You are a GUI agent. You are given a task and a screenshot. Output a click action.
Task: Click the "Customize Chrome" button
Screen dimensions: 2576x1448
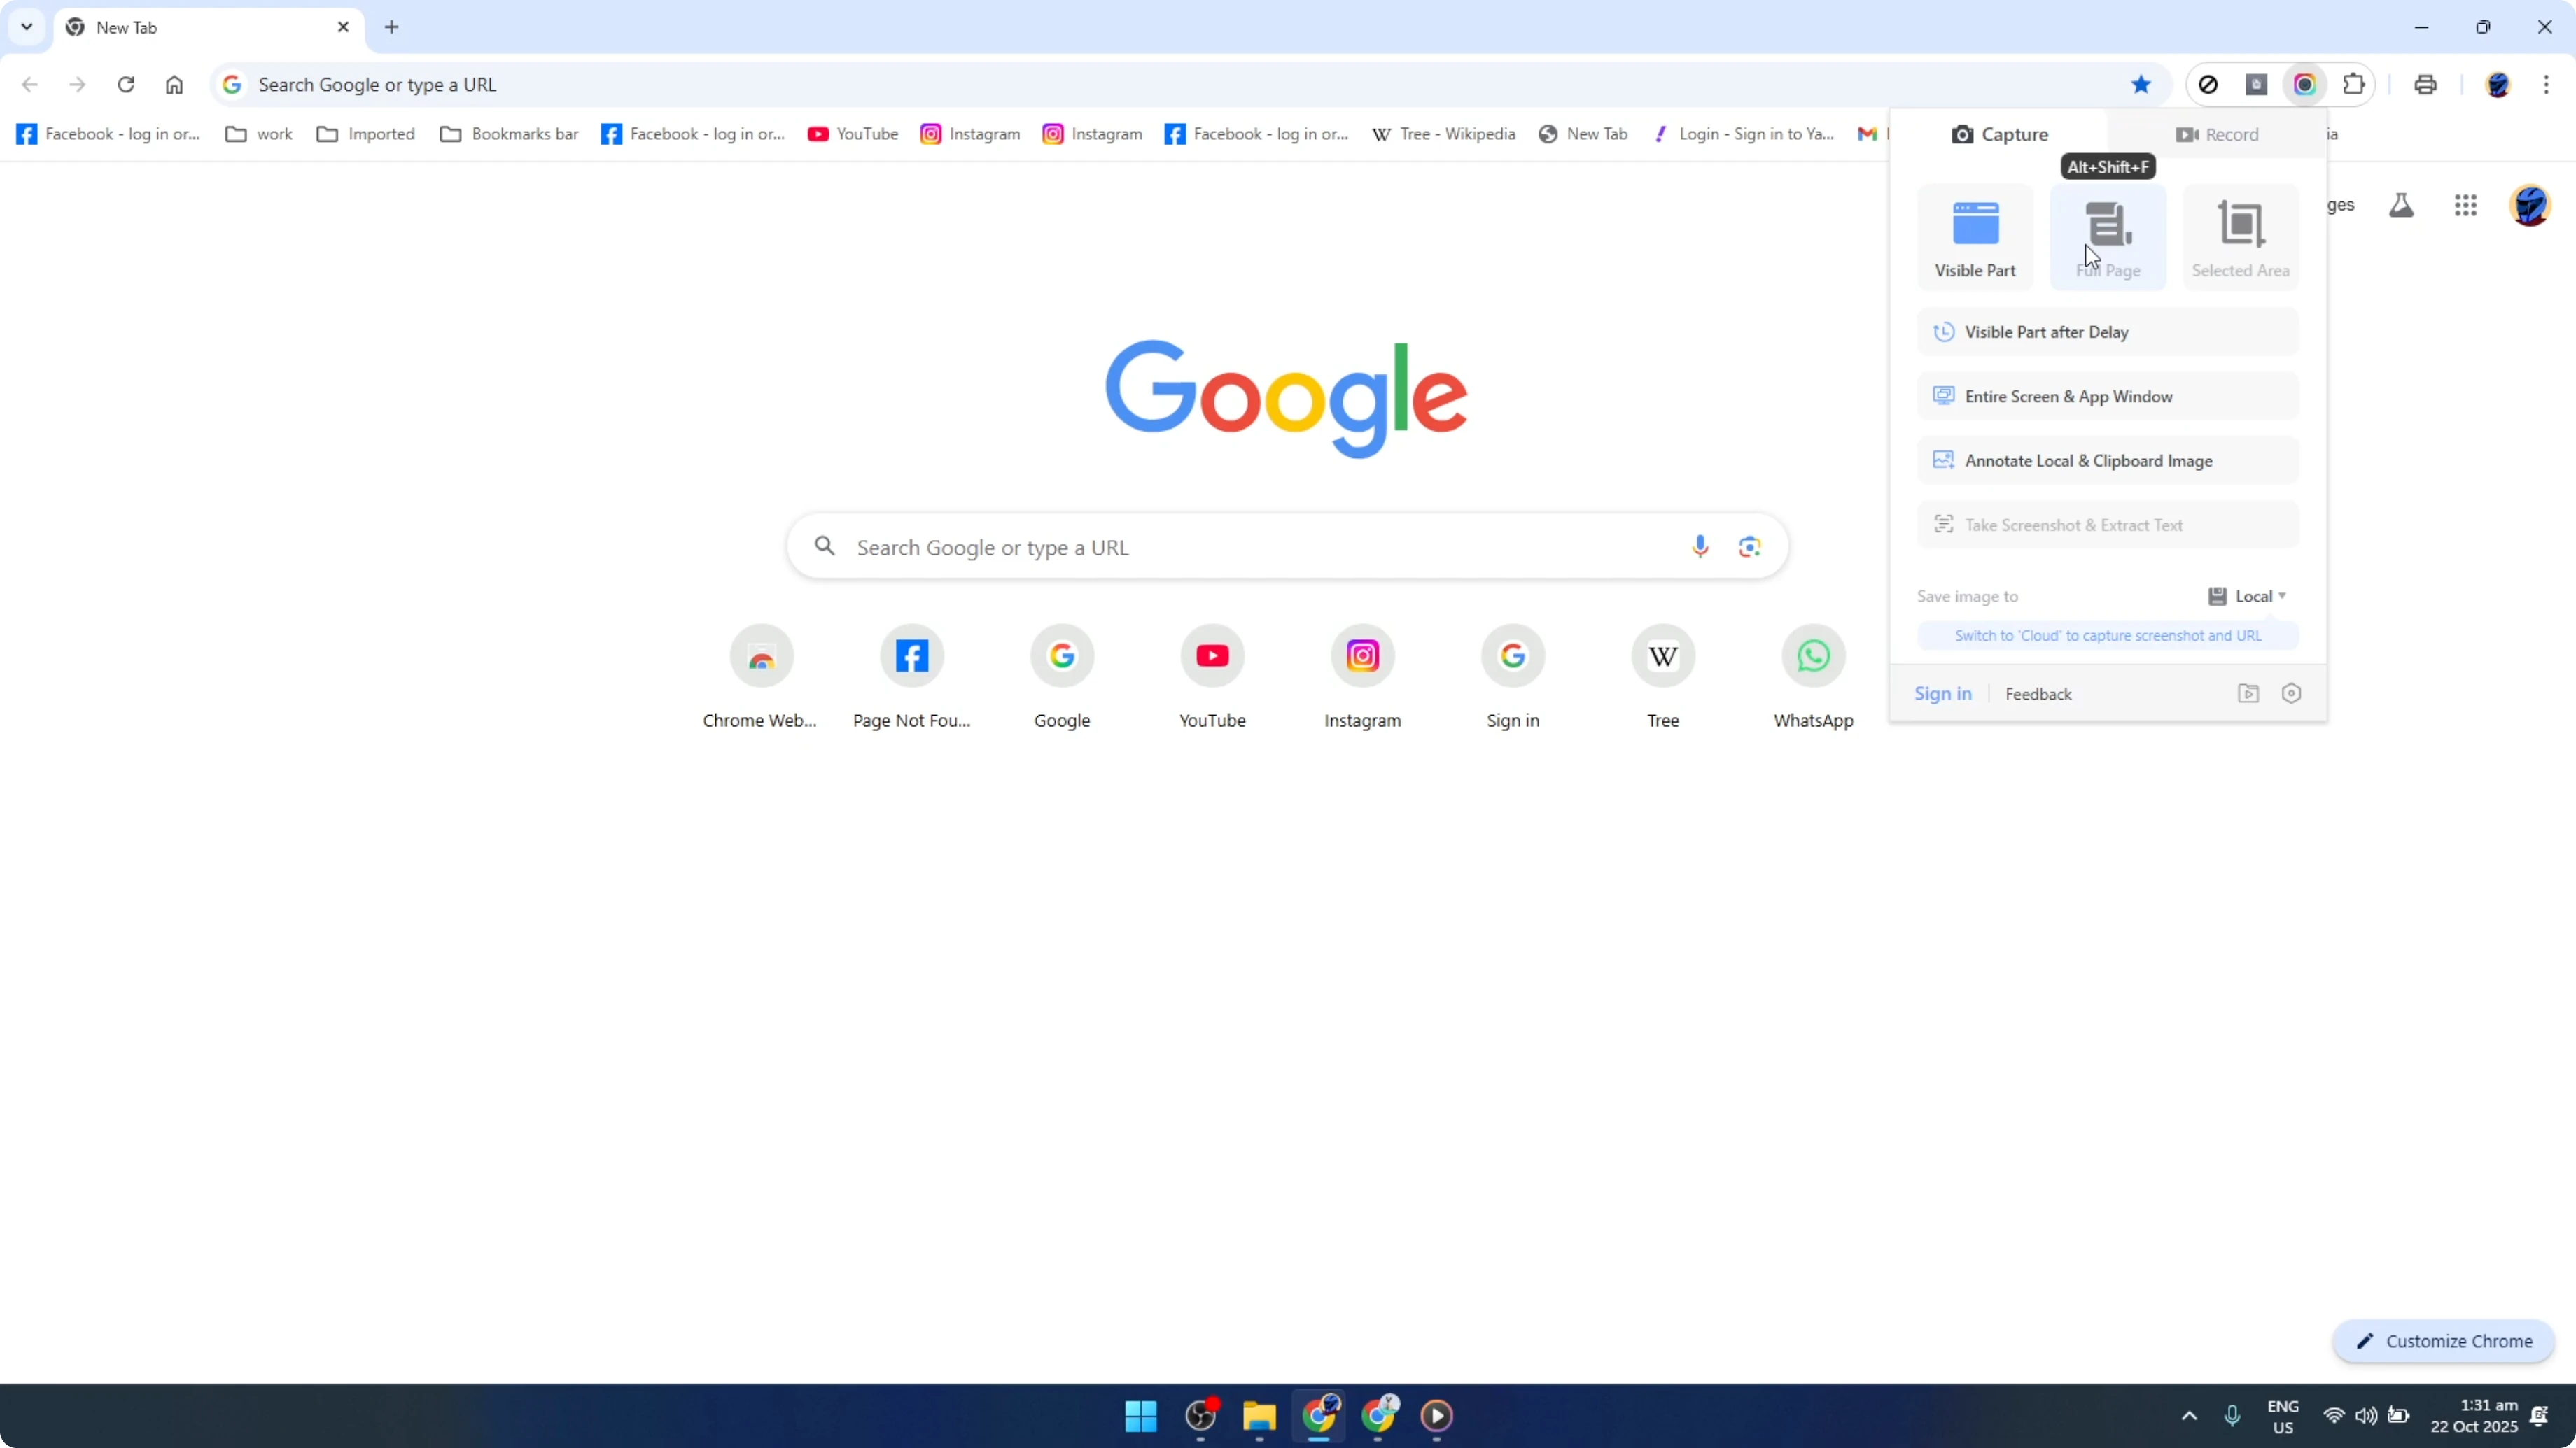(x=2444, y=1341)
